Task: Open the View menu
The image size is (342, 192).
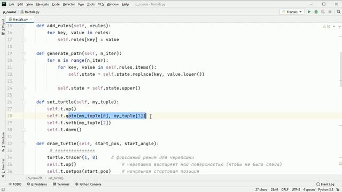Action: [30, 4]
